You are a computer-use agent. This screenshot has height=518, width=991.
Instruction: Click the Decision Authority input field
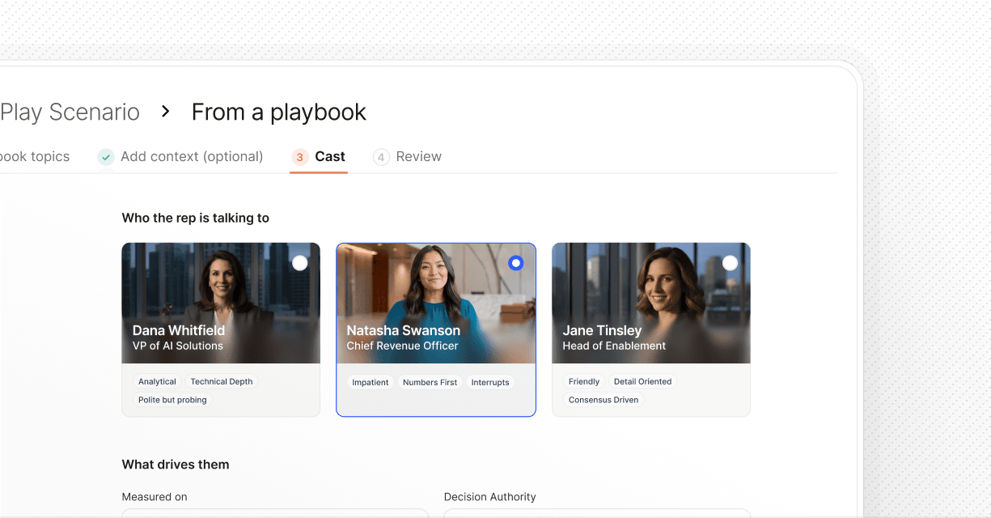(597, 513)
